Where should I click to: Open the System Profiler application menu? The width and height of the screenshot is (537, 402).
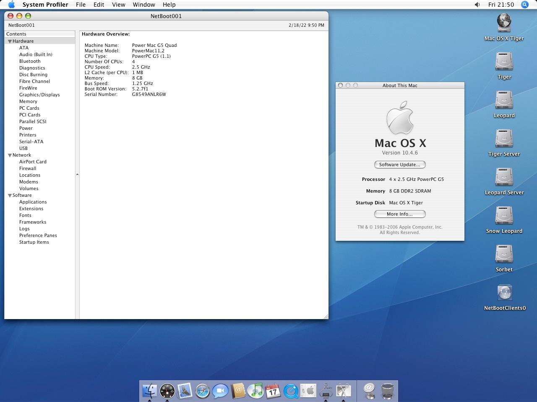click(45, 5)
